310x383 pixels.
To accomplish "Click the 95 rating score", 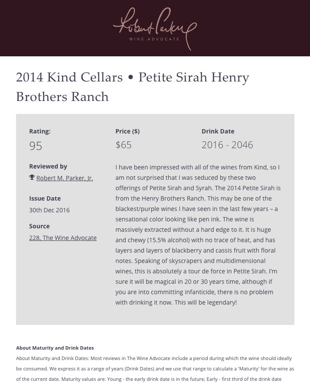I will pyautogui.click(x=36, y=146).
